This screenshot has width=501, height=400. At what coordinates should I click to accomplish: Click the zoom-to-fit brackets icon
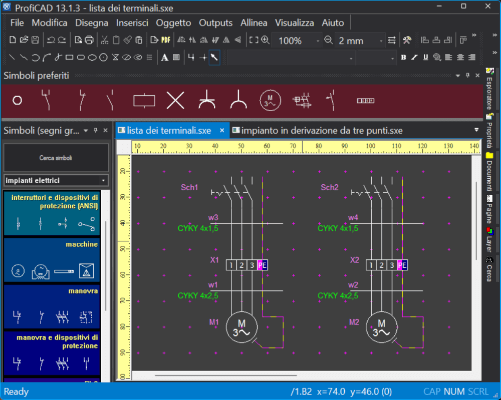(254, 40)
